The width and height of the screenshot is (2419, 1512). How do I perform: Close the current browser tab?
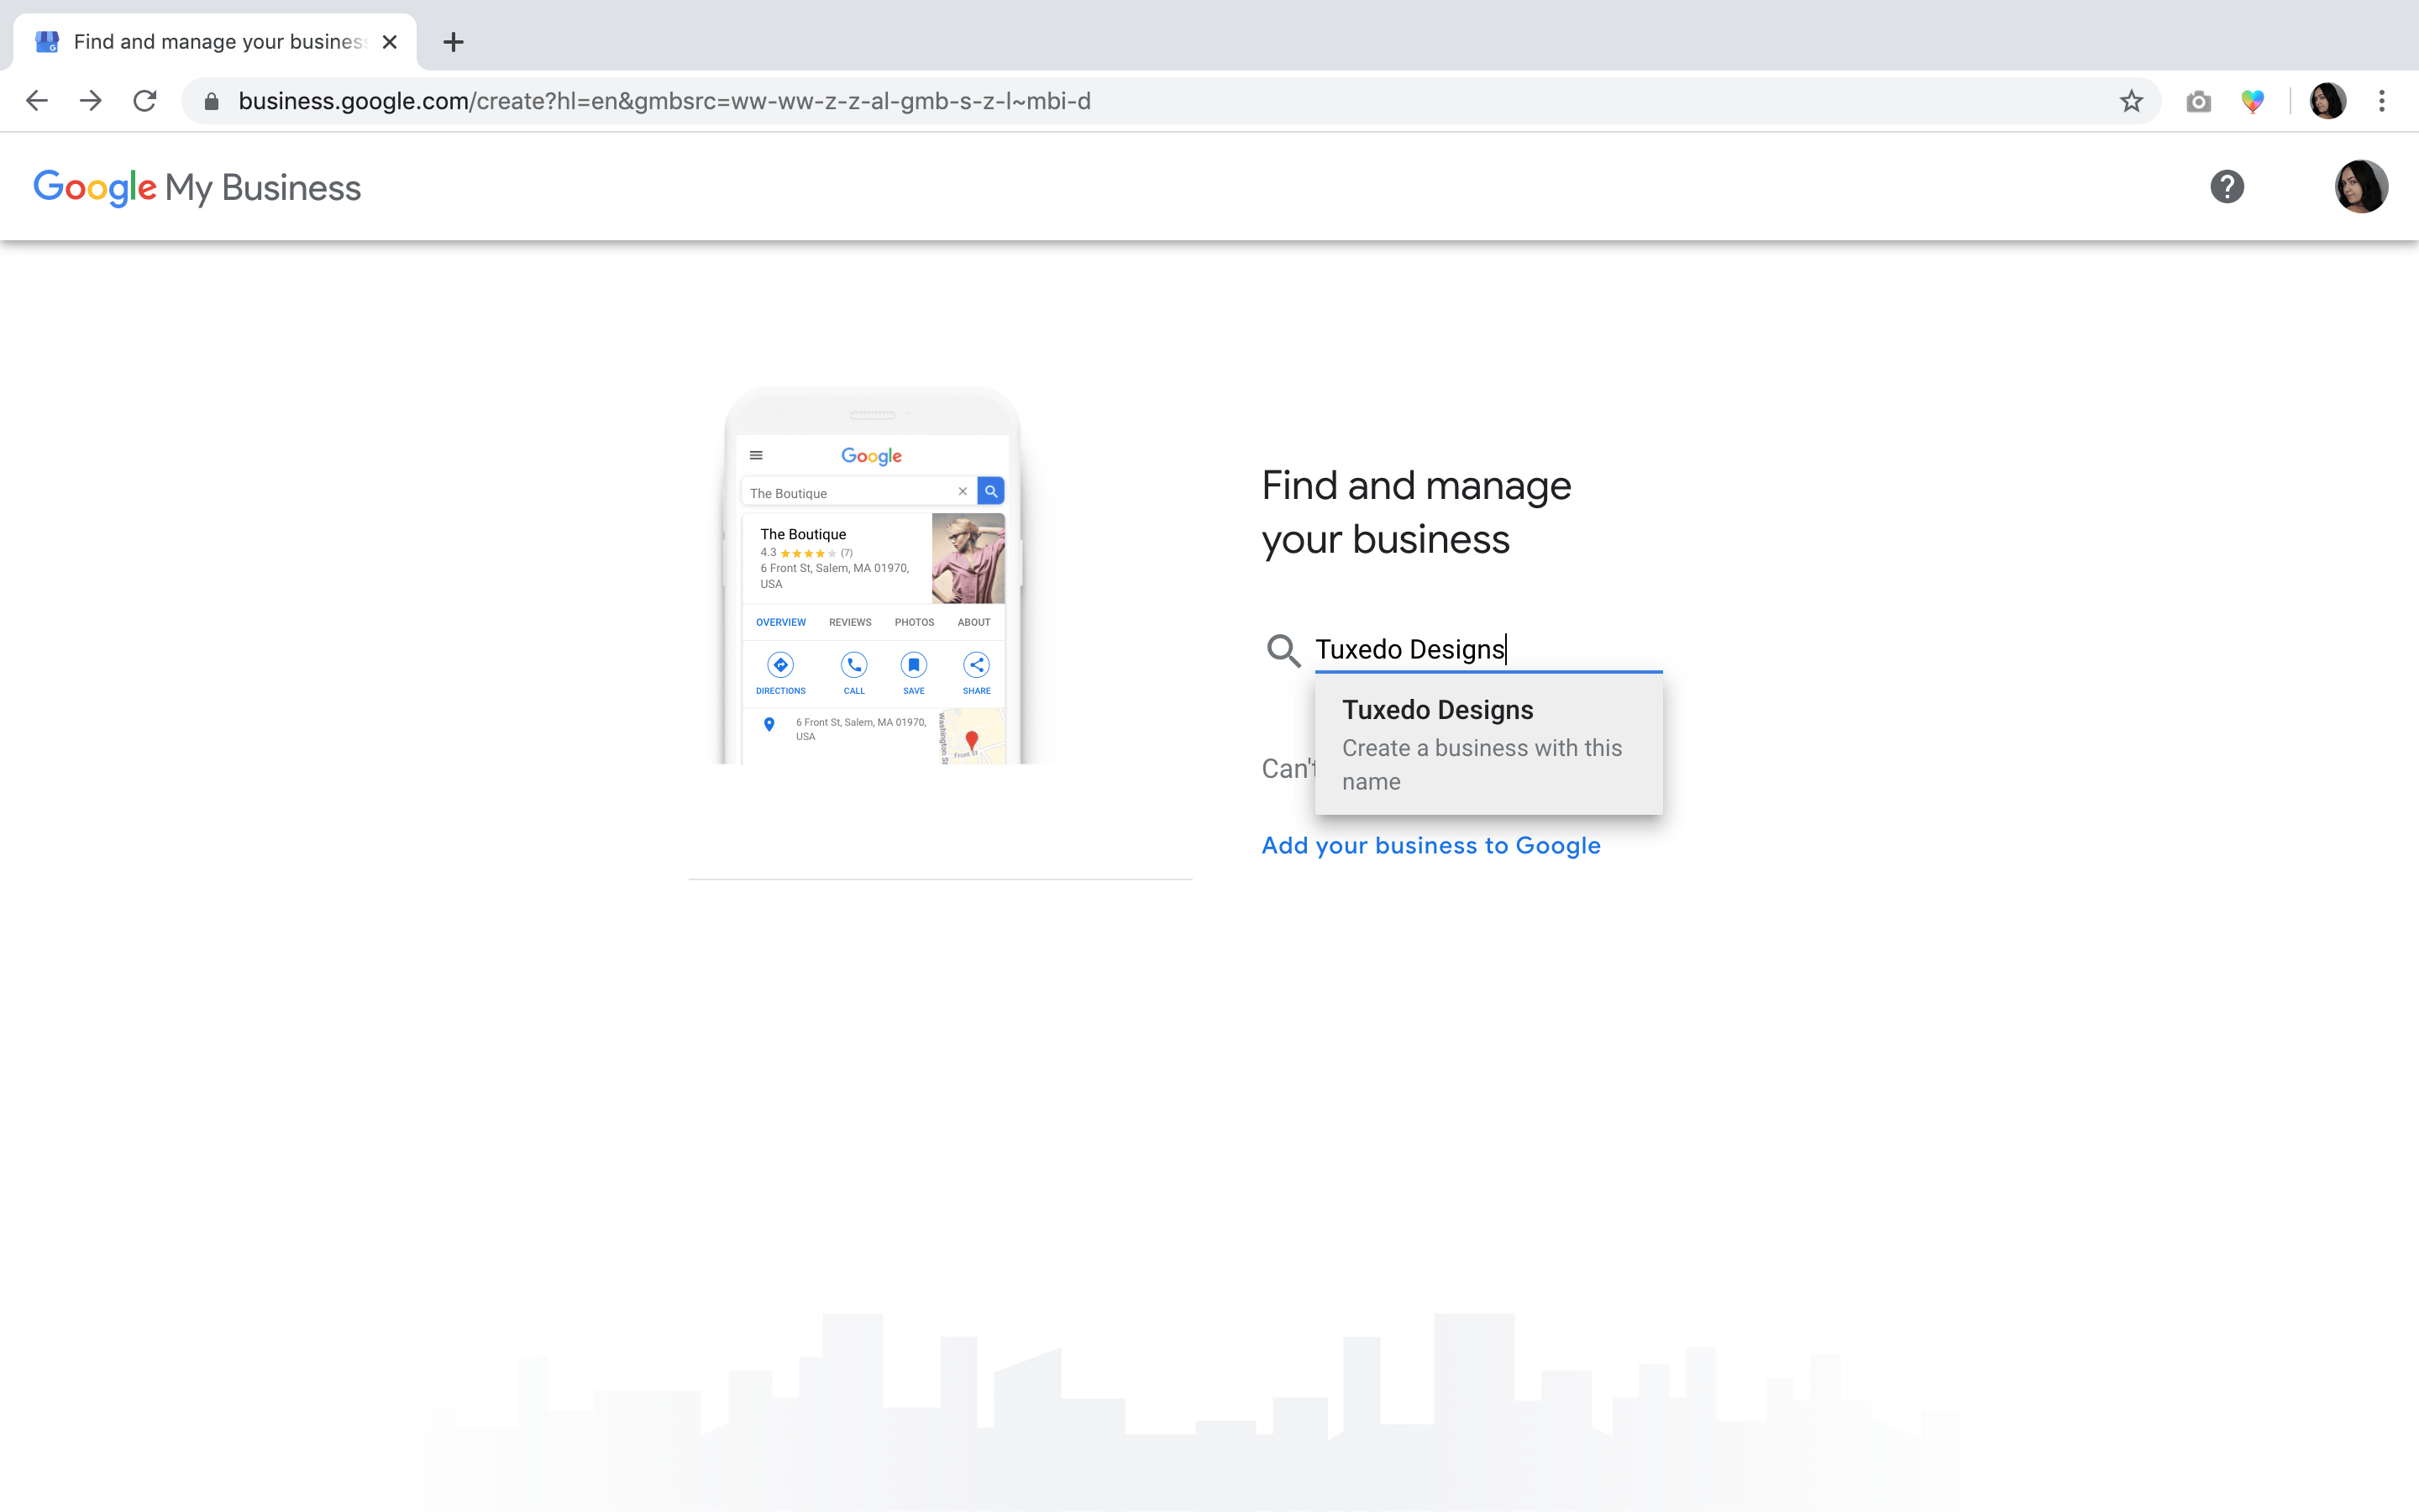[390, 42]
